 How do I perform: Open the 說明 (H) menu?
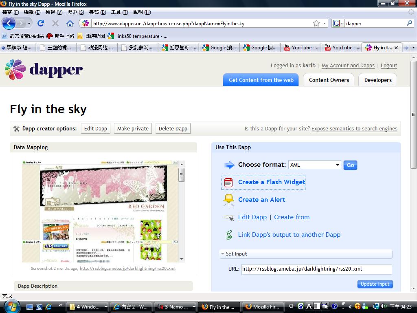[x=142, y=12]
